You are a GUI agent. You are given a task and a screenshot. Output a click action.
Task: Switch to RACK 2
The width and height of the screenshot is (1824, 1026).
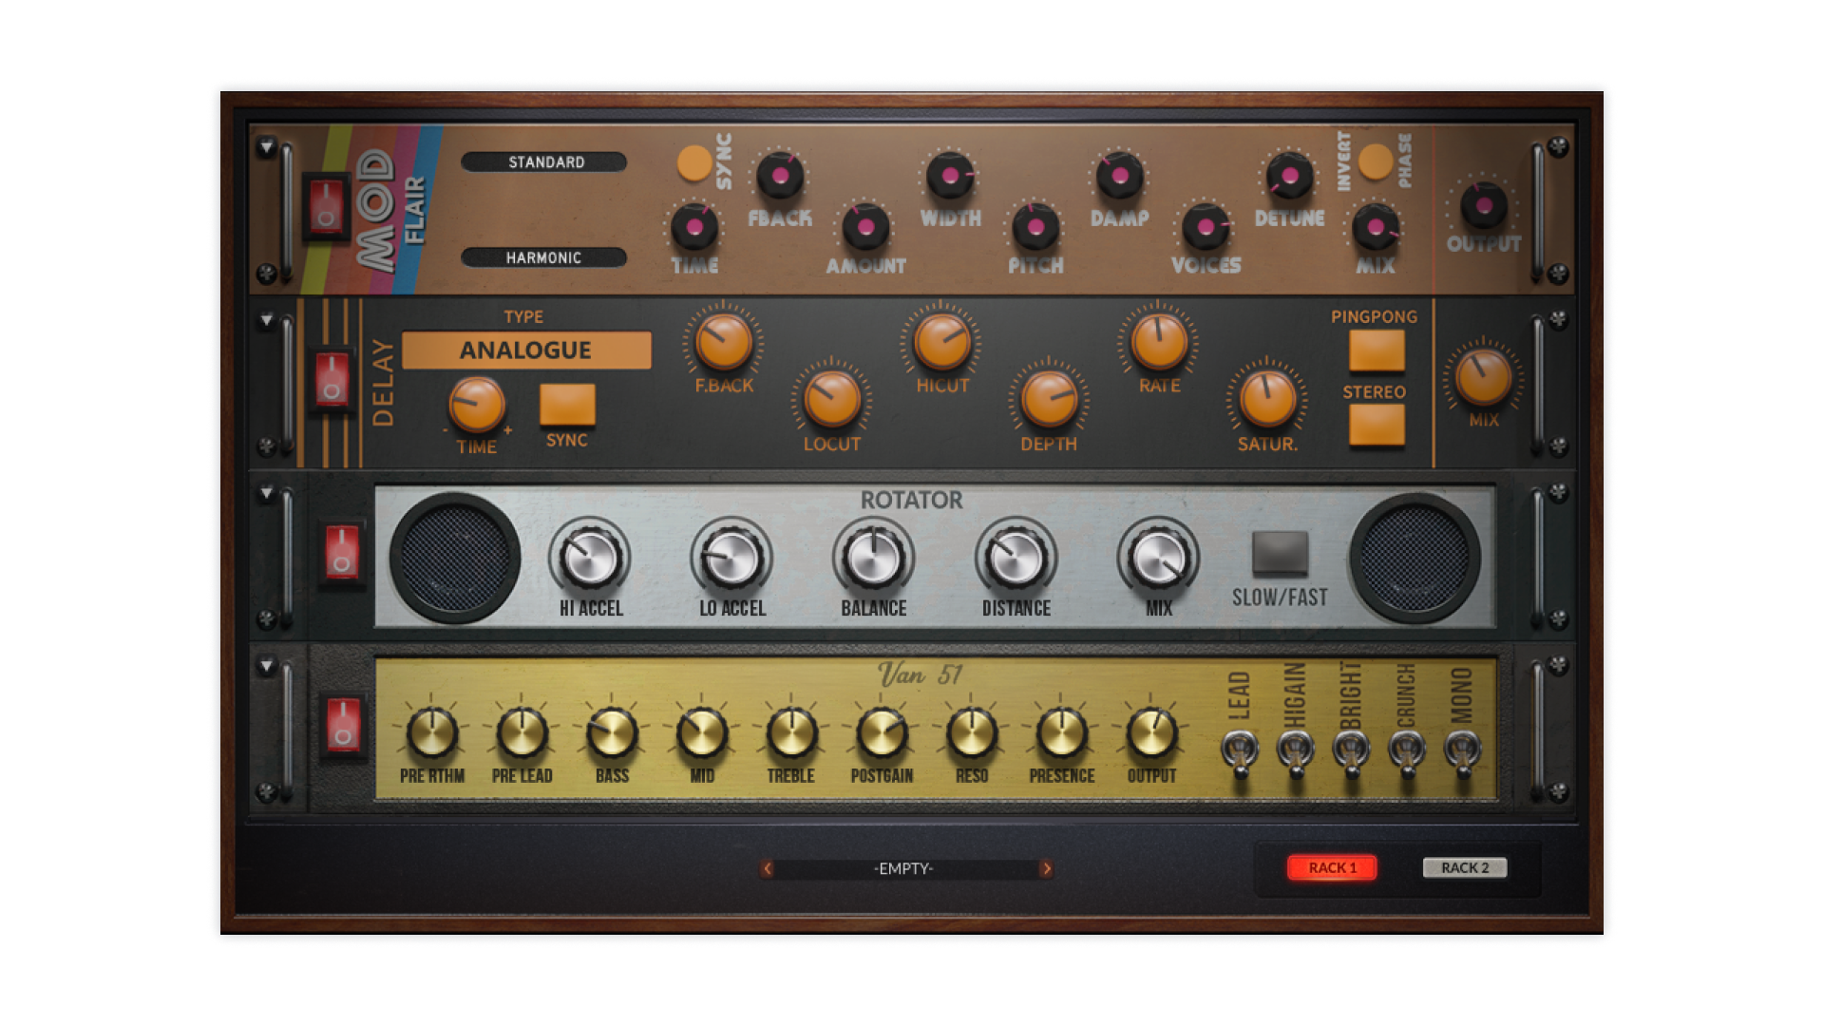[x=1465, y=866]
